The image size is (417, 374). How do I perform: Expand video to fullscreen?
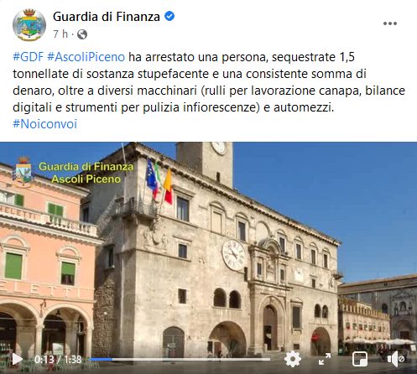point(325,359)
